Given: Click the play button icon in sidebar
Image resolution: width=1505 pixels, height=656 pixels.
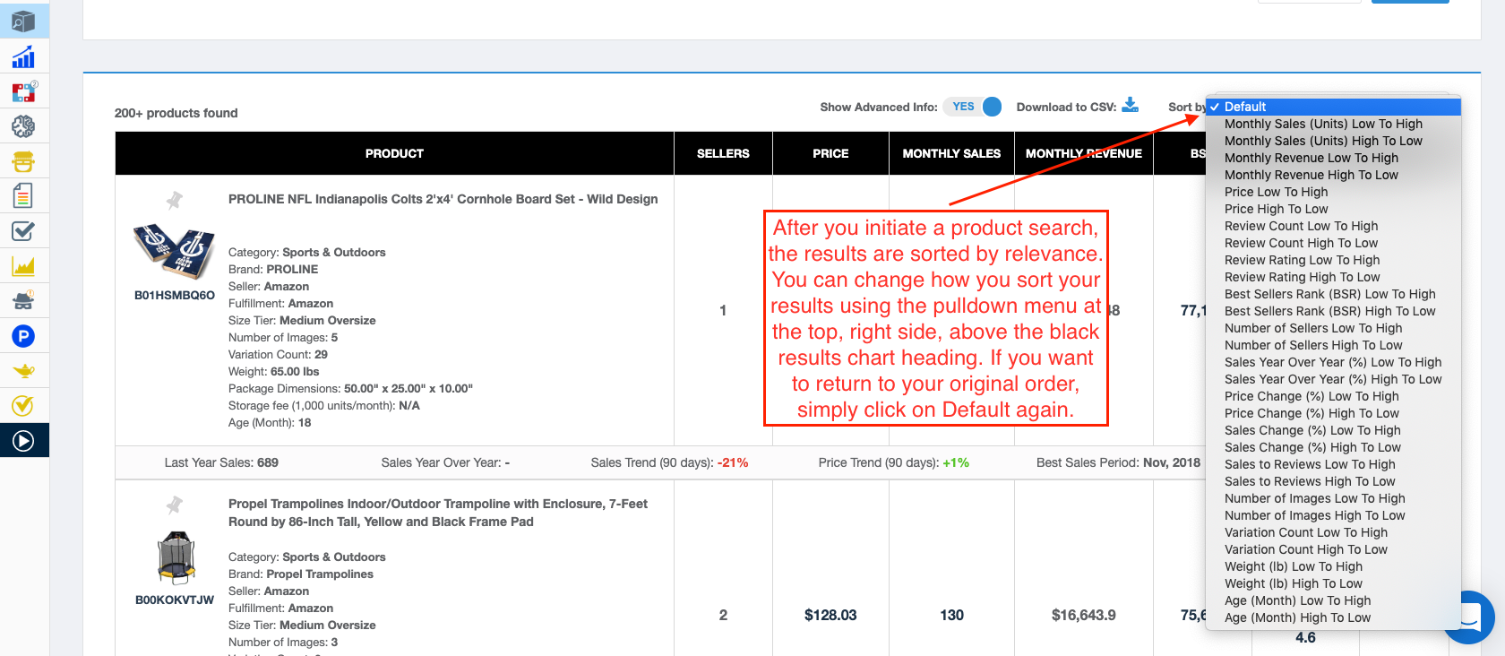Looking at the screenshot, I should pyautogui.click(x=23, y=440).
